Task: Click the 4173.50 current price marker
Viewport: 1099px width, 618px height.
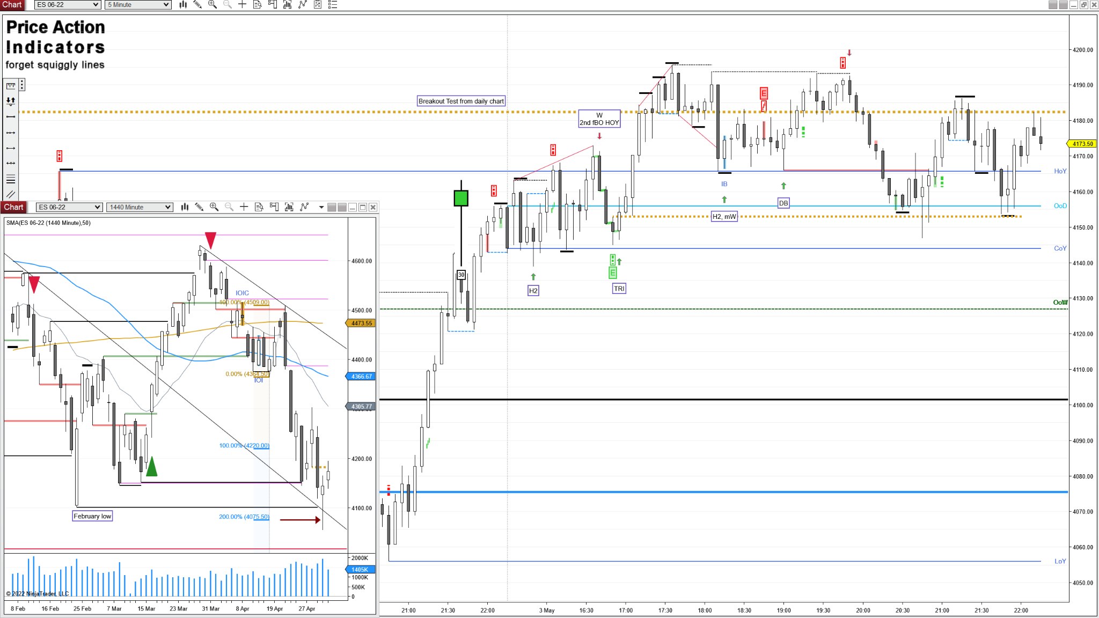Action: pos(1081,144)
